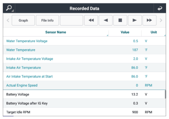The width and height of the screenshot is (169, 119).
Task: Show previous toolbar items with left chevron
Action: click(x=8, y=20)
